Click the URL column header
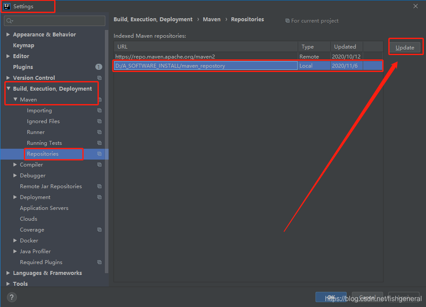The height and width of the screenshot is (307, 426). click(206, 46)
